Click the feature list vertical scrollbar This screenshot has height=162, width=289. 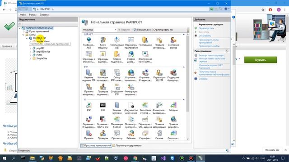(x=188, y=73)
